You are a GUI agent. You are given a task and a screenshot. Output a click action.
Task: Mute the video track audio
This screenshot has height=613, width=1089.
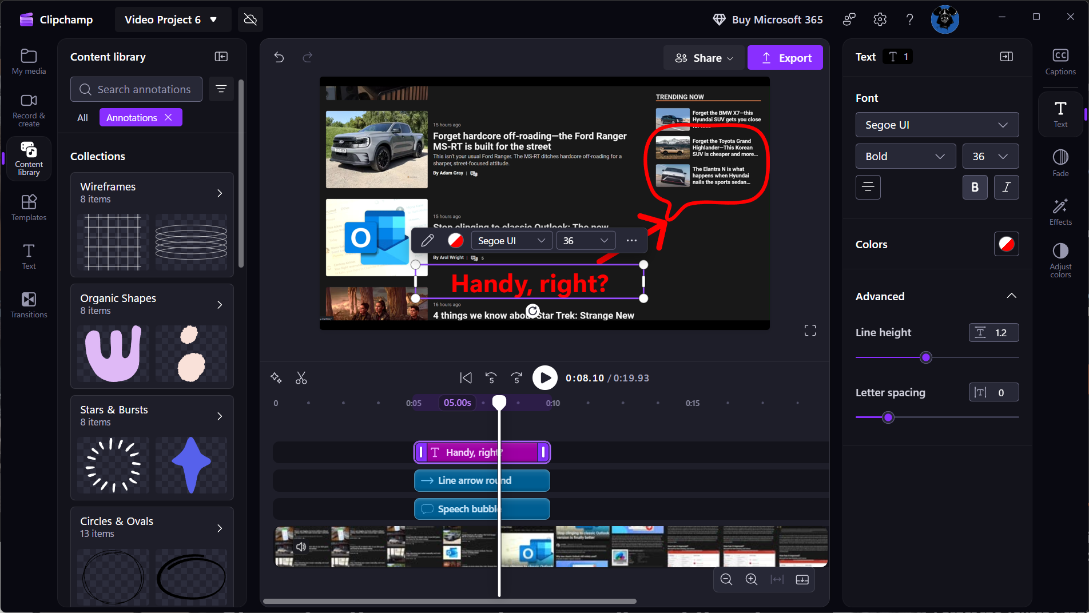[301, 547]
